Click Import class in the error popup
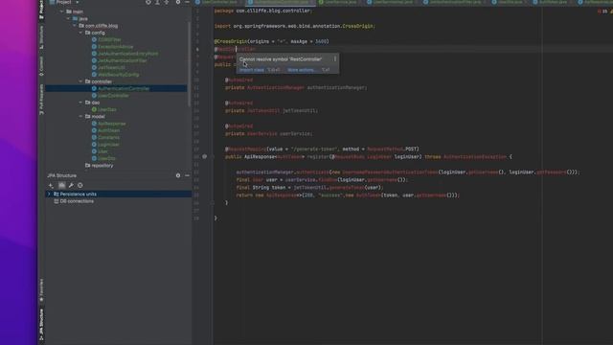This screenshot has height=345, width=613. (251, 70)
